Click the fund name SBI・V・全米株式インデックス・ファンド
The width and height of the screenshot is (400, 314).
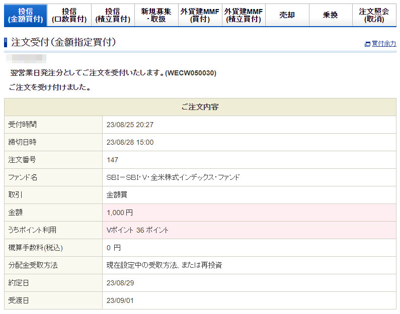point(173,177)
